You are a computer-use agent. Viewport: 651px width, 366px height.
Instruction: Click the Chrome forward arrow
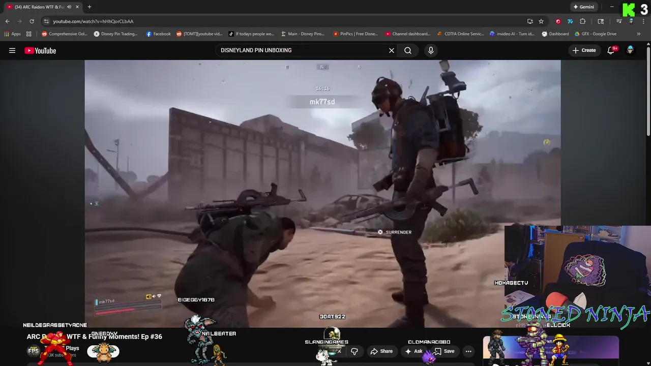click(19, 21)
